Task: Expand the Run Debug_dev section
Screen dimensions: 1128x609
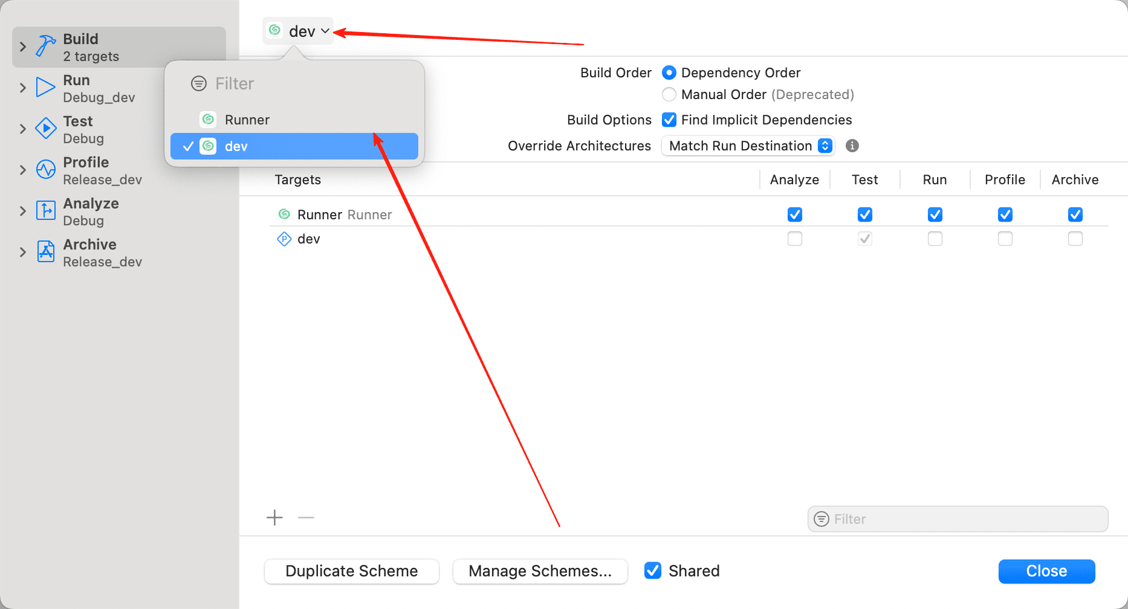Action: [x=23, y=88]
